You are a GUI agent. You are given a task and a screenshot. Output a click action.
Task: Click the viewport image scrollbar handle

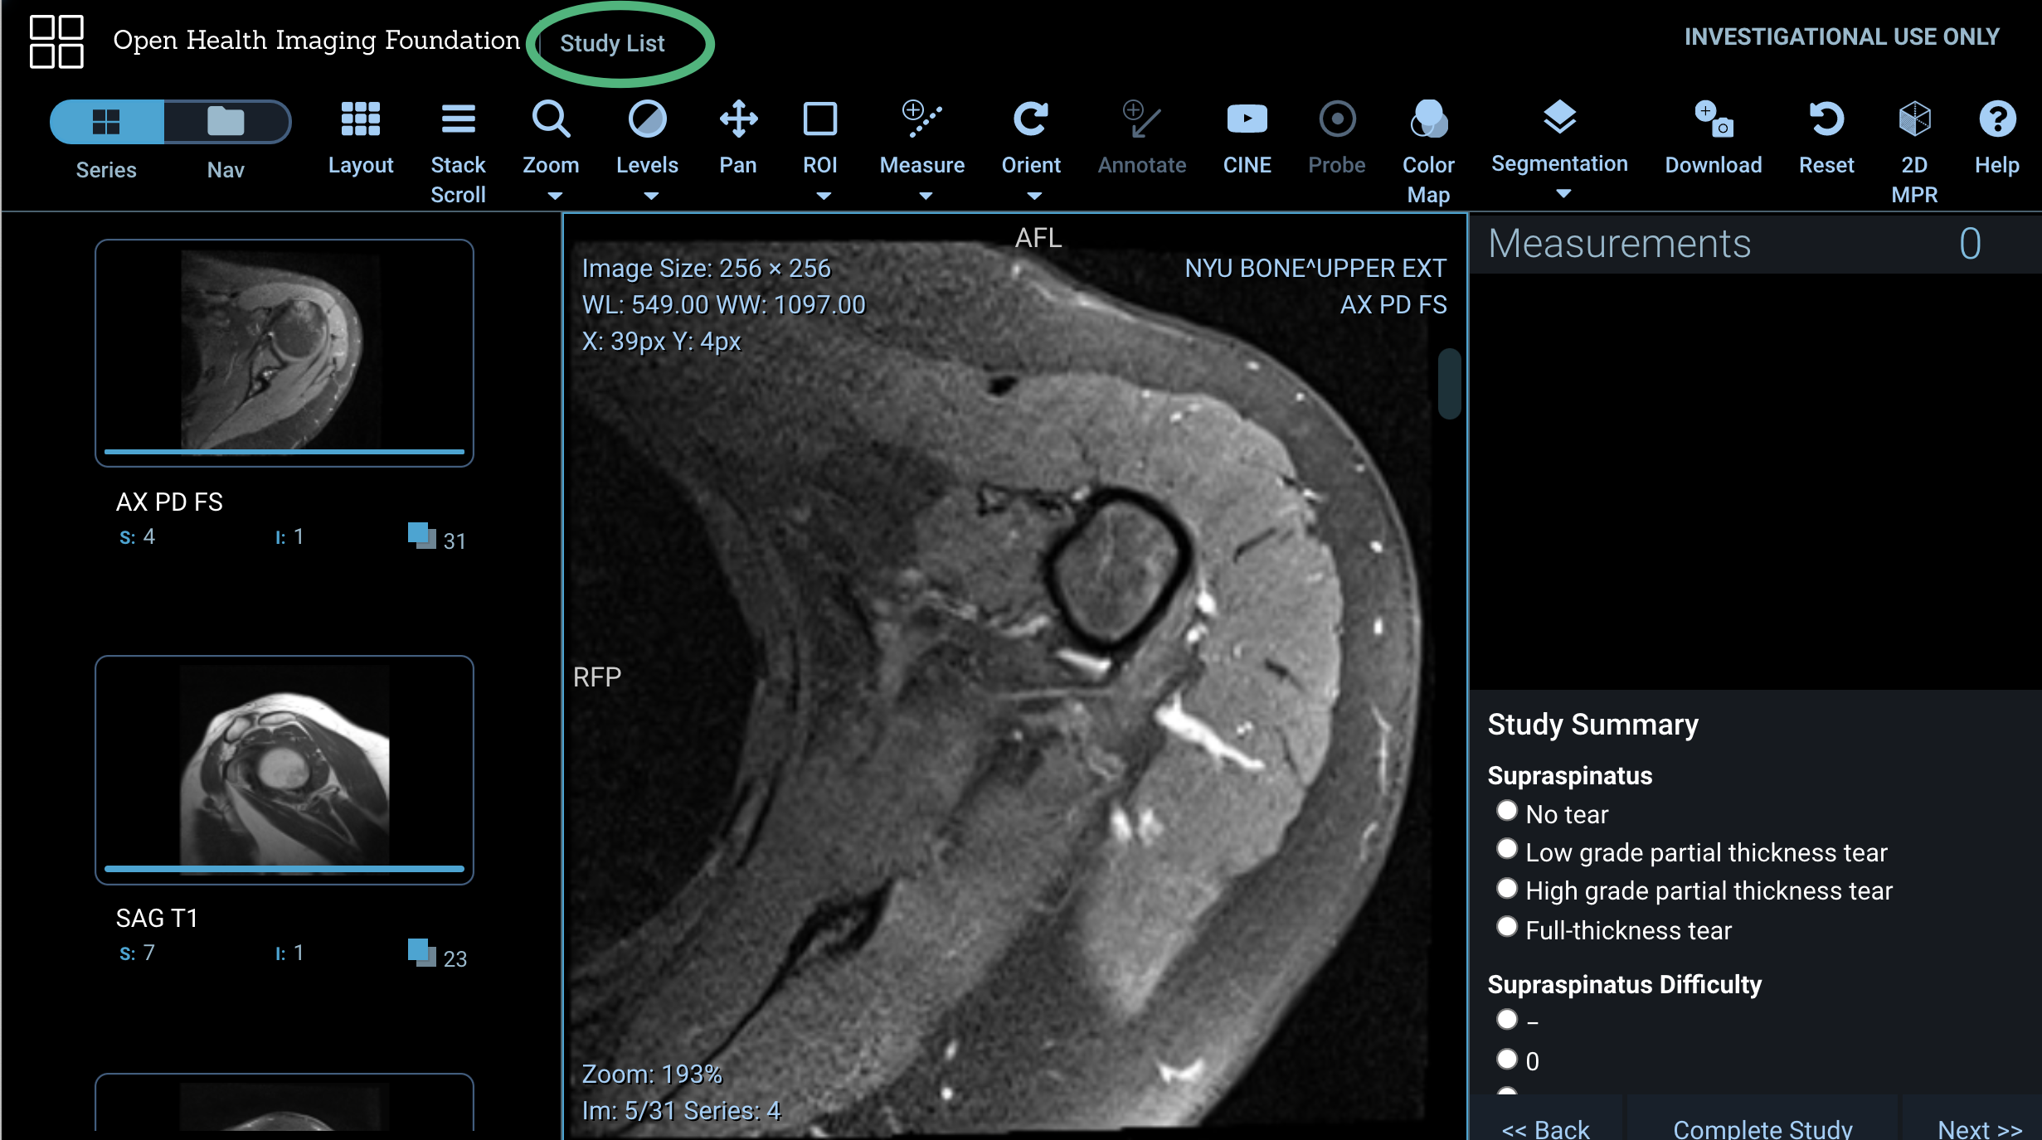tap(1449, 383)
